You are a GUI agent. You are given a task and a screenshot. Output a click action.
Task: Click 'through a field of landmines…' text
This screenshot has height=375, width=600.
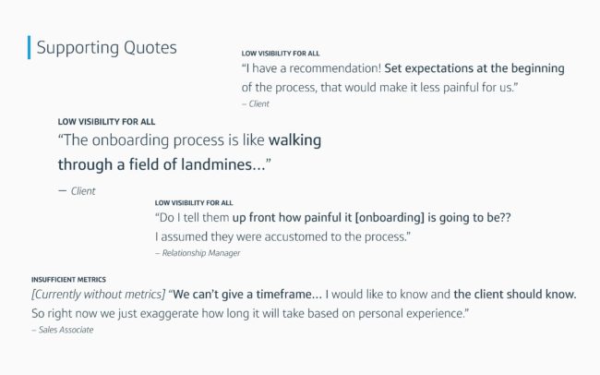164,164
